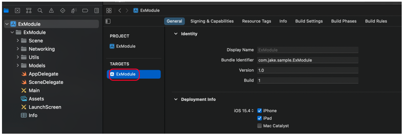This screenshot has width=404, height=136.
Task: Toggle the targets list sidebar icon
Action: (108, 21)
